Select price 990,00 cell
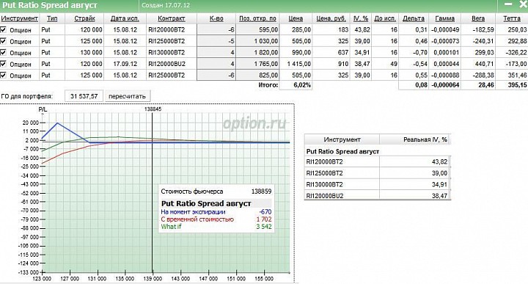This screenshot has height=284, width=528. 296,53
